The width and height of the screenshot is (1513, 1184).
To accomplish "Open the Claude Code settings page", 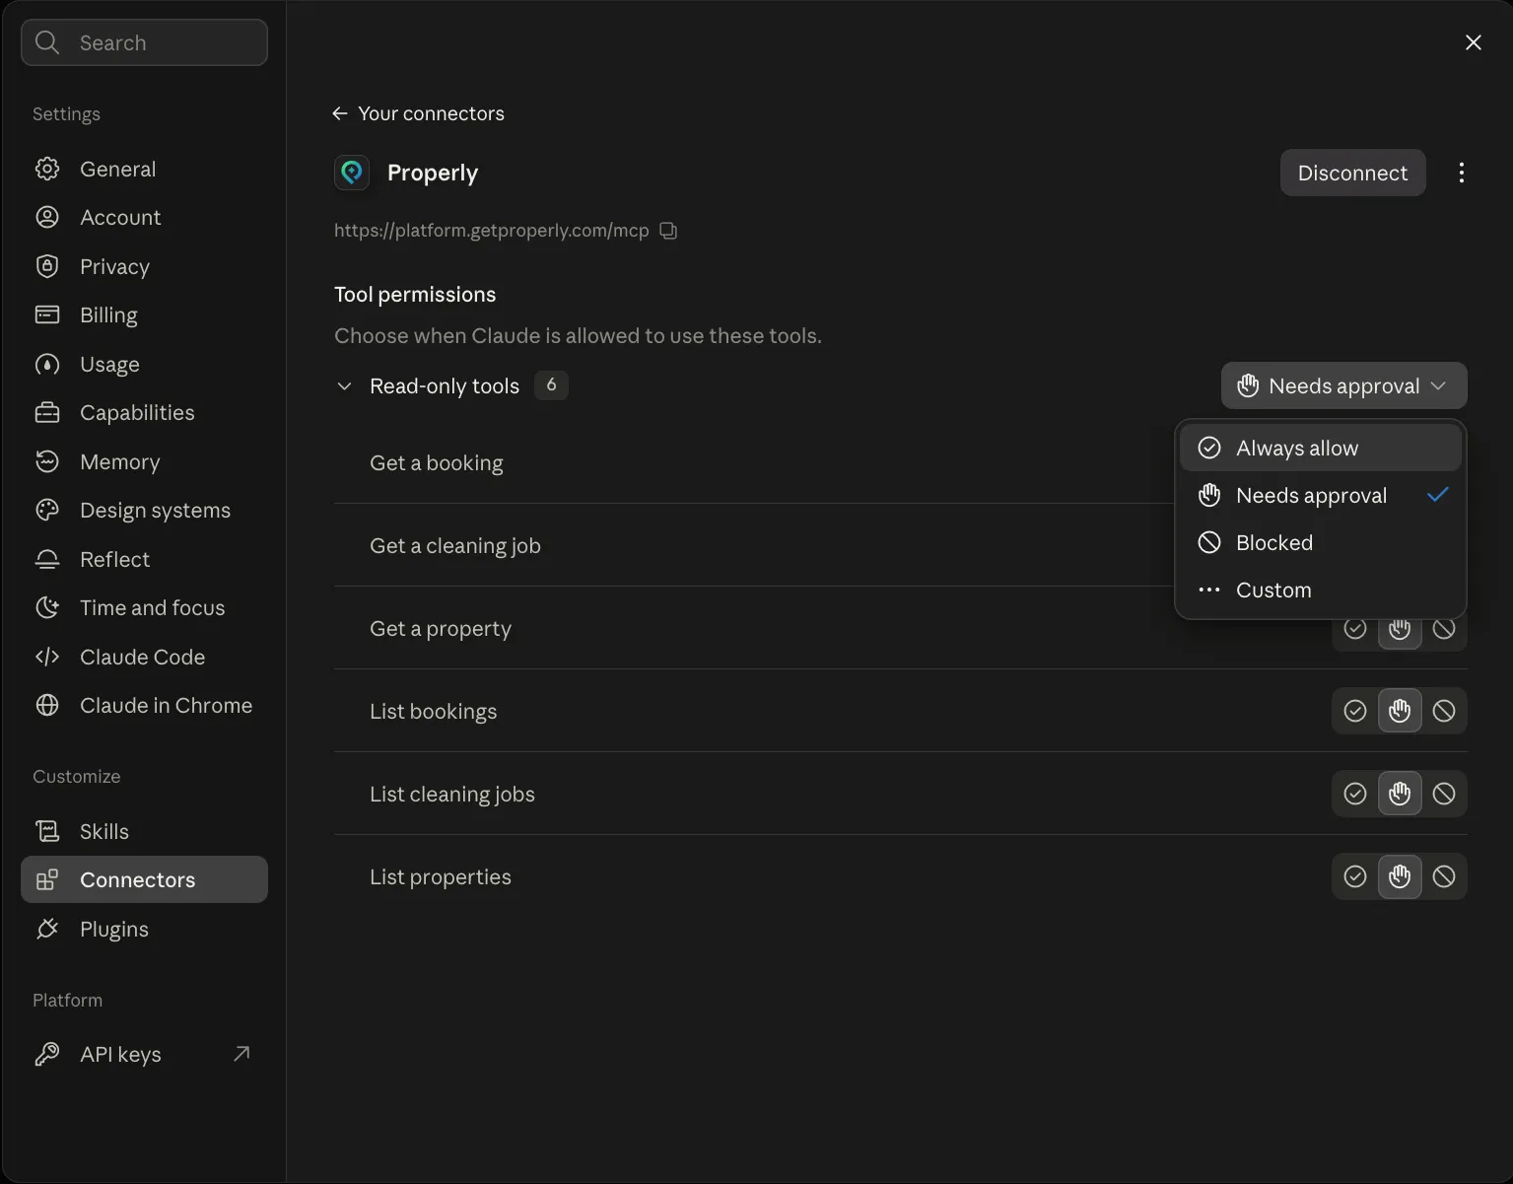I will coord(144,657).
